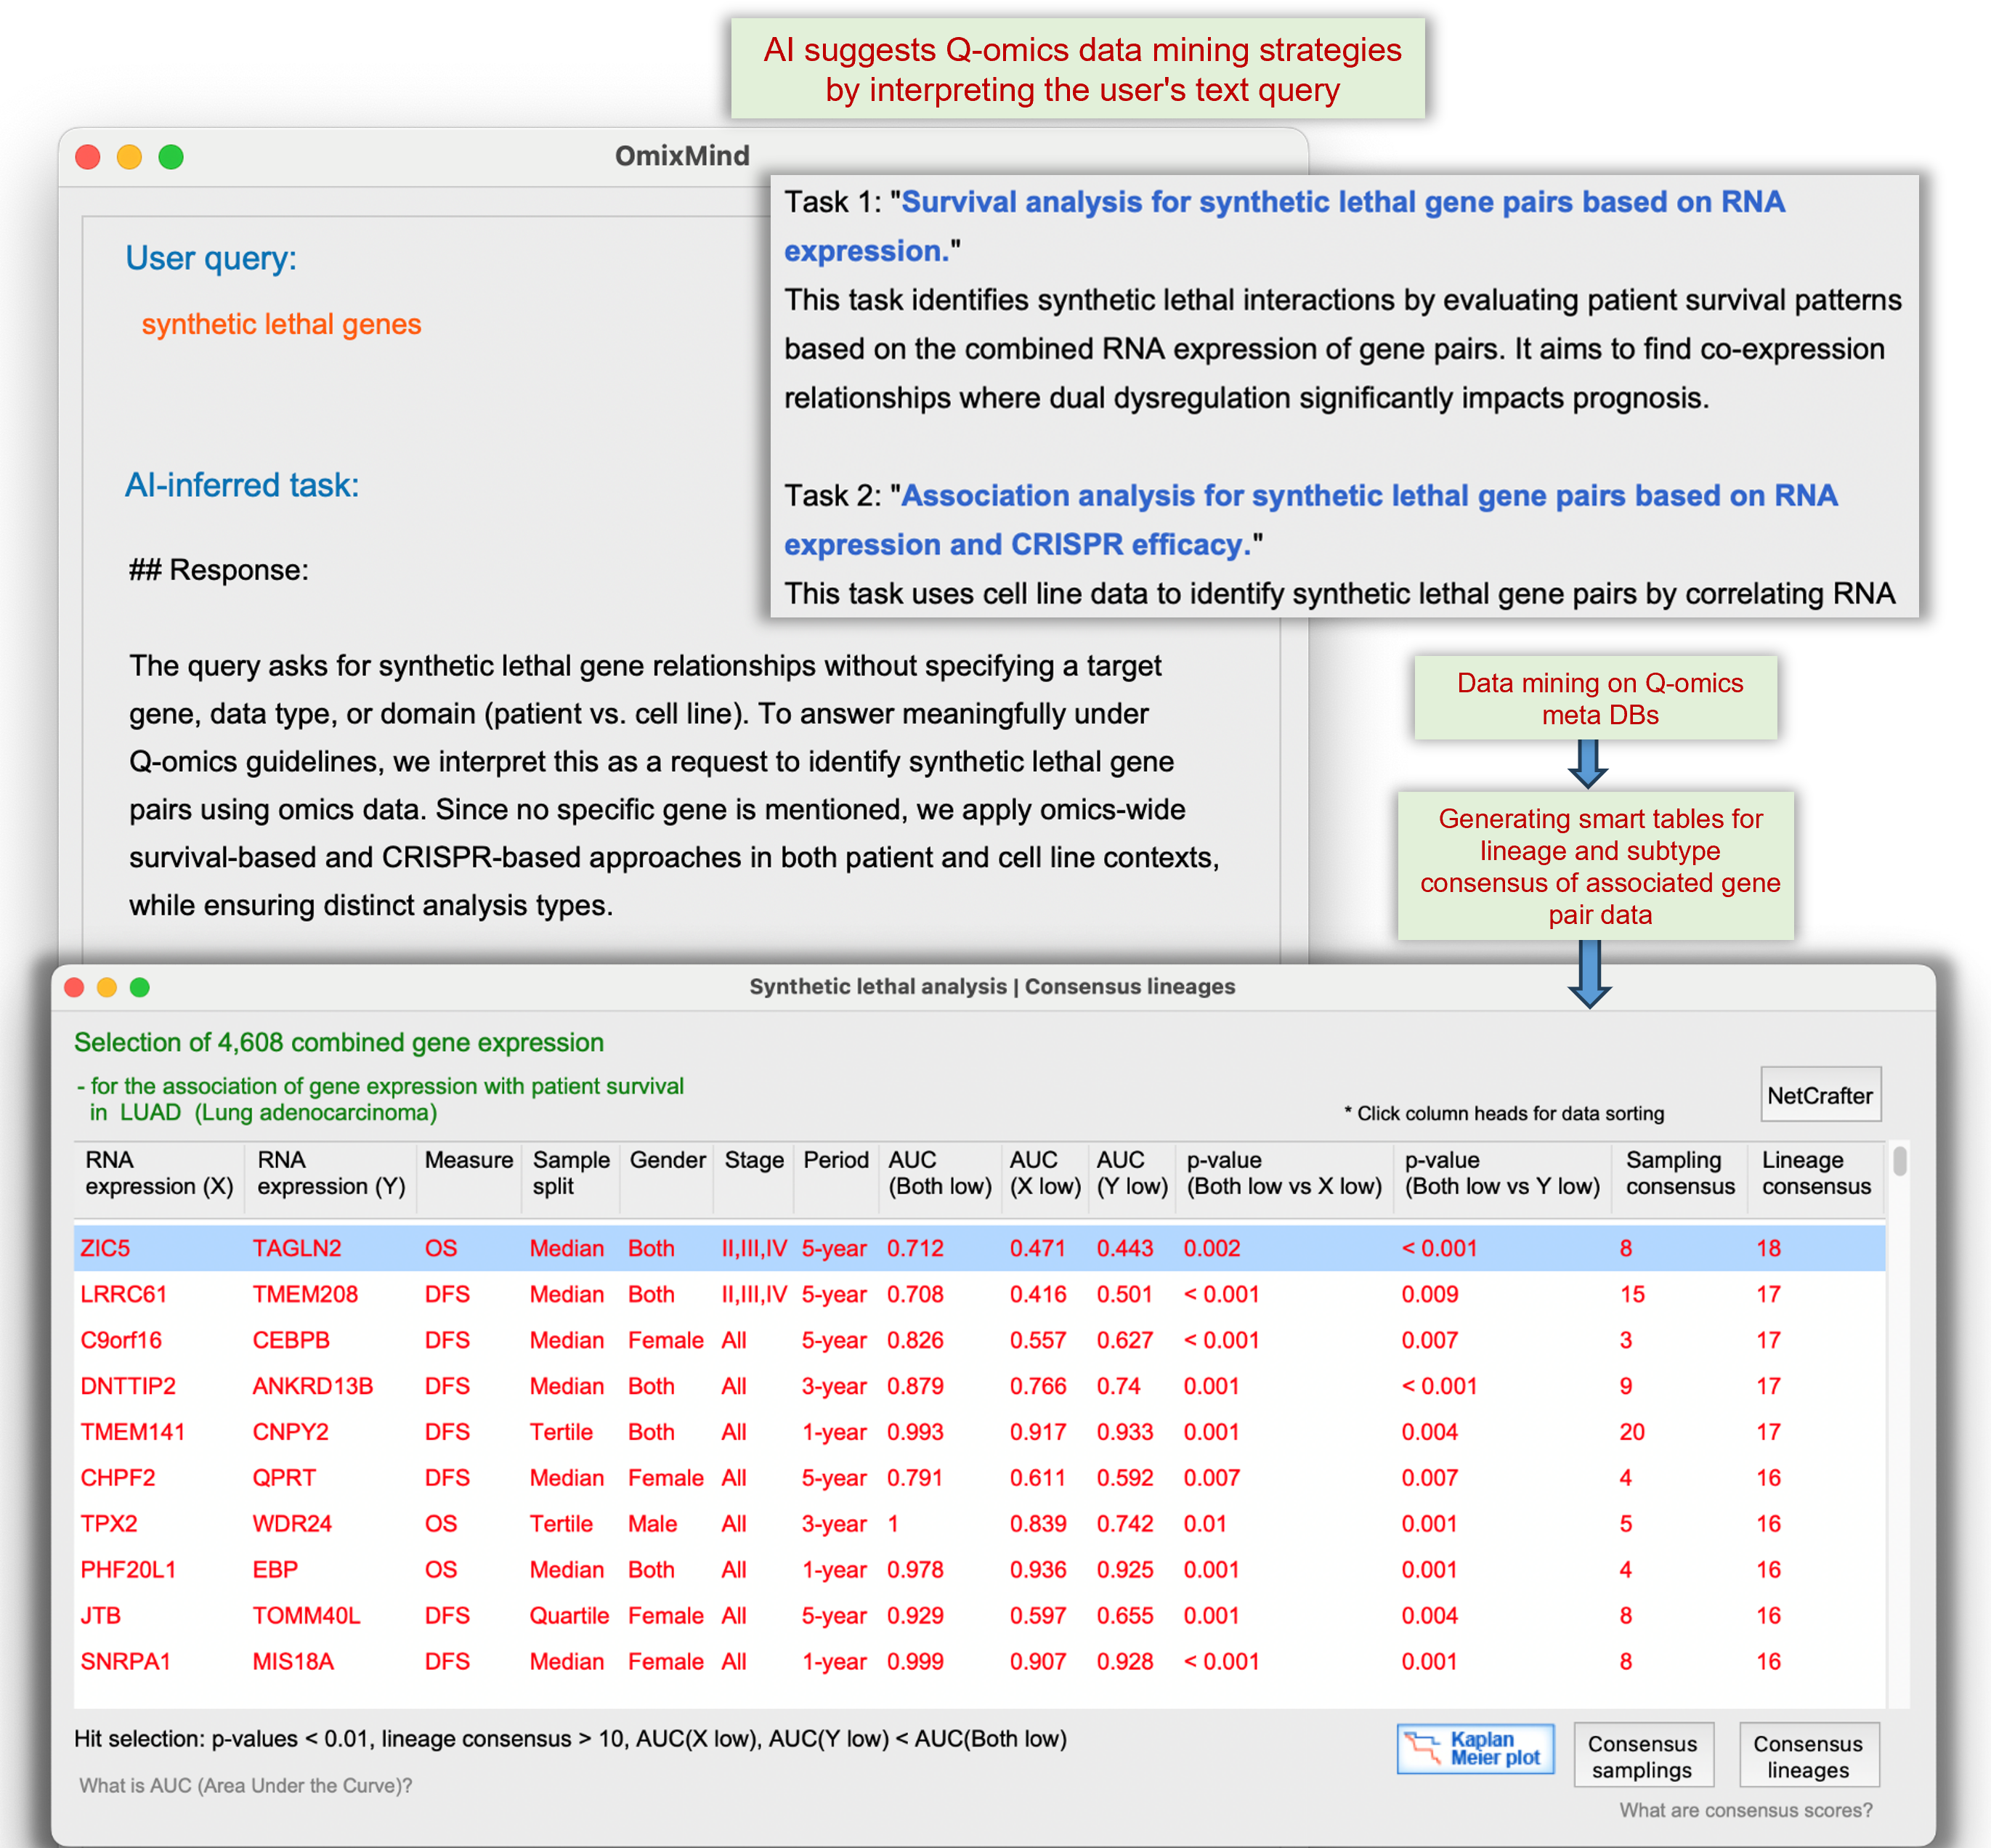Maximize the OmixMind window with green button
The width and height of the screenshot is (1991, 1848).
pos(171,157)
